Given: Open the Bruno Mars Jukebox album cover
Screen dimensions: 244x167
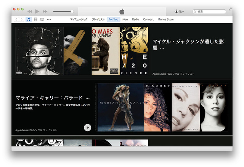Looking at the screenshot, I should (x=106, y=51).
